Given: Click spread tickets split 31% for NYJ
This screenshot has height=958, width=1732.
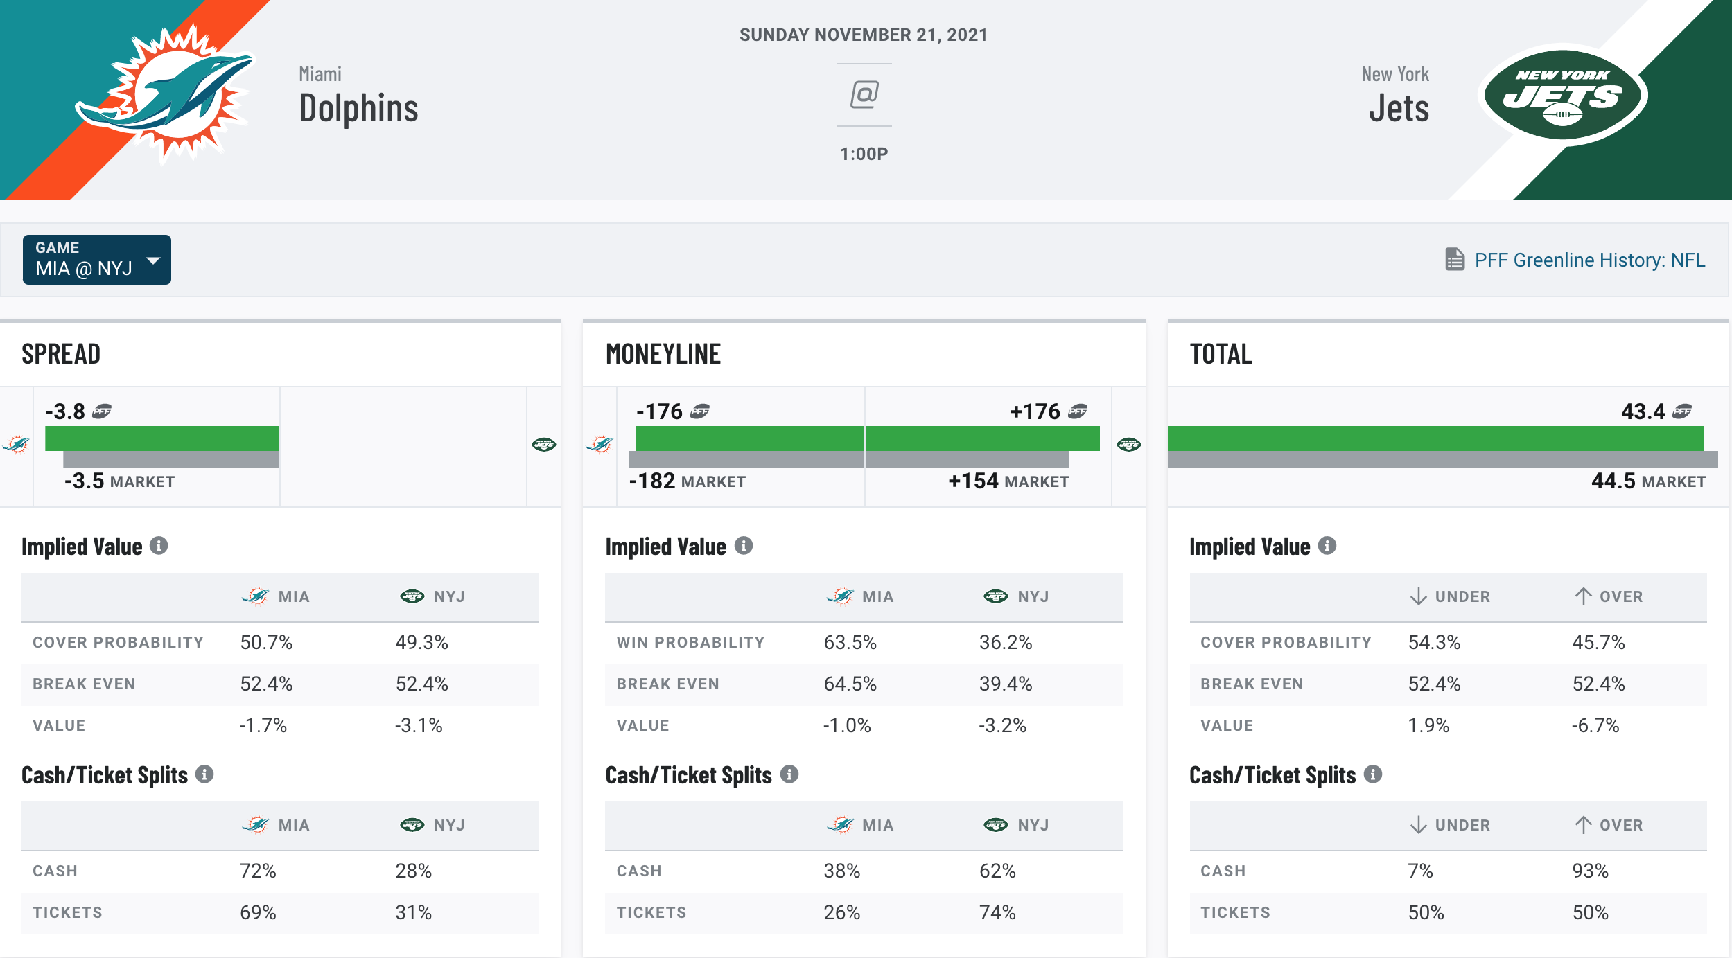Looking at the screenshot, I should (x=413, y=912).
